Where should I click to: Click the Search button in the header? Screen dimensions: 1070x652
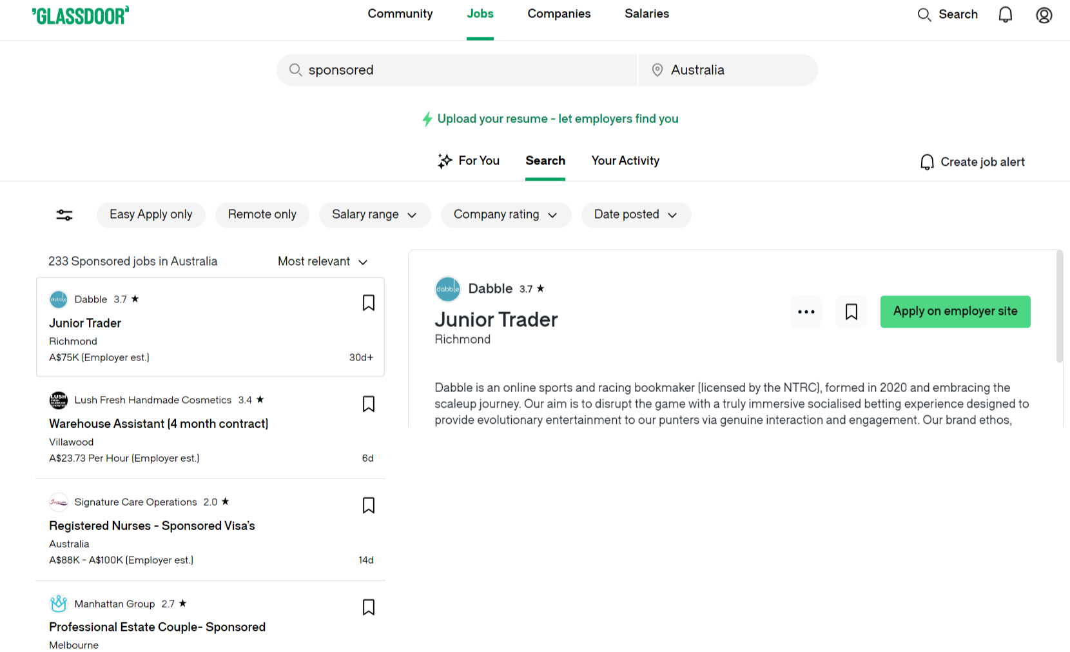pyautogui.click(x=948, y=14)
